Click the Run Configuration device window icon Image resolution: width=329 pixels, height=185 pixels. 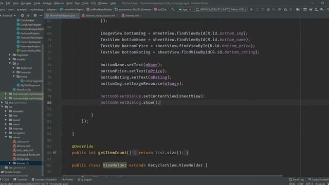305,9
